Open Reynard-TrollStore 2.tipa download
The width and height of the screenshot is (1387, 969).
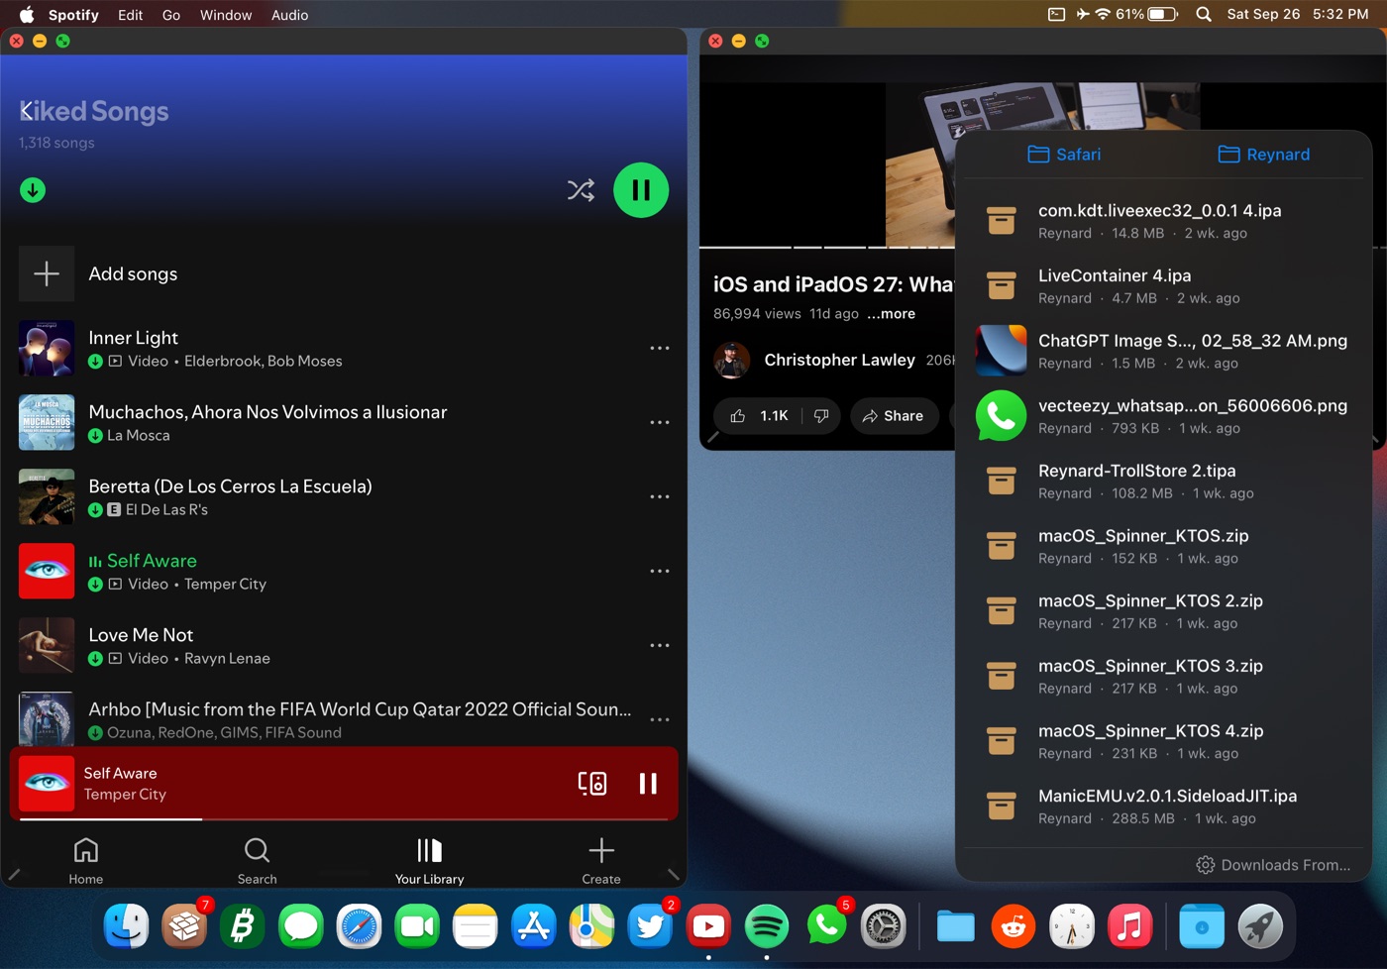[1164, 482]
